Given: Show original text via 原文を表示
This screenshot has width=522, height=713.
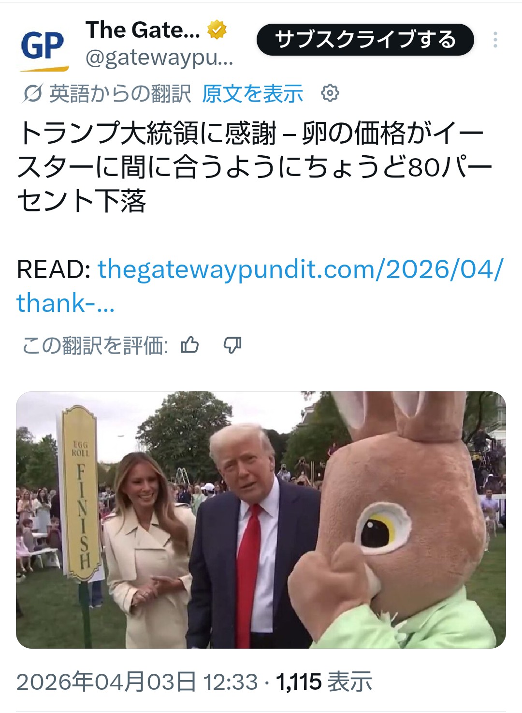Looking at the screenshot, I should (252, 93).
